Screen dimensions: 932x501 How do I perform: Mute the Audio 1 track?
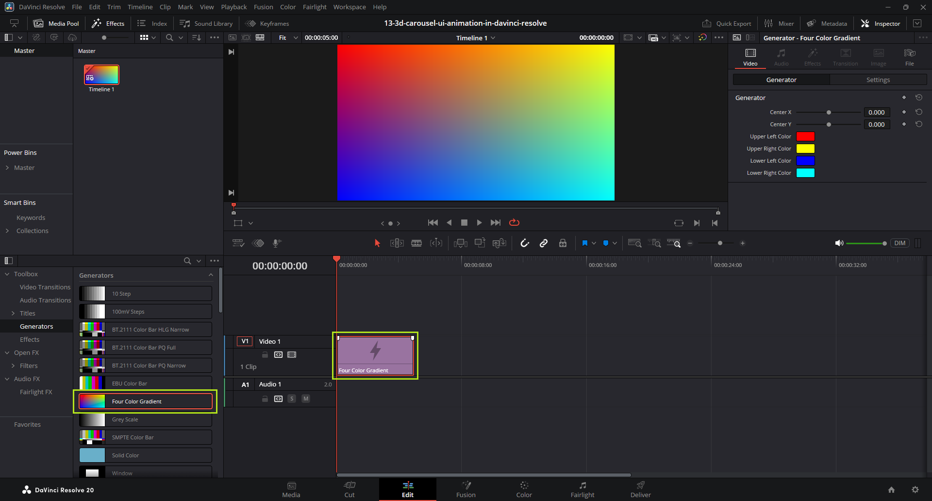tap(306, 399)
